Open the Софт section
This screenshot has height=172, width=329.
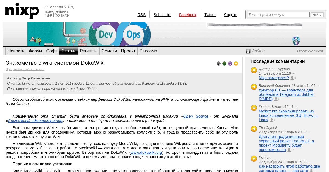[x=52, y=51]
